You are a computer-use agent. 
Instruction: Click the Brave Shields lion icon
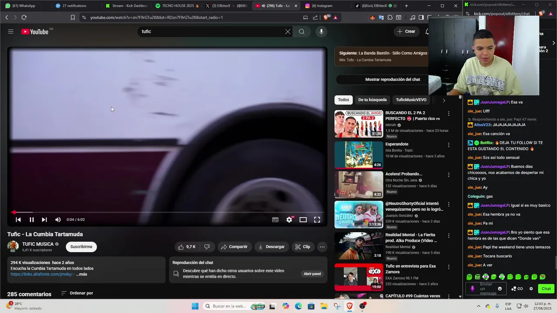click(326, 17)
